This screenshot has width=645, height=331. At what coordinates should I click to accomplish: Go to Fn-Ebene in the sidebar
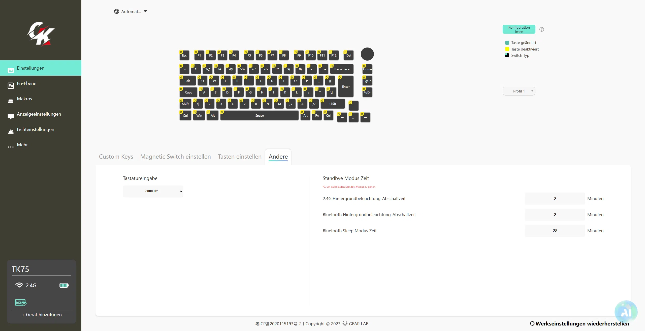coord(26,83)
